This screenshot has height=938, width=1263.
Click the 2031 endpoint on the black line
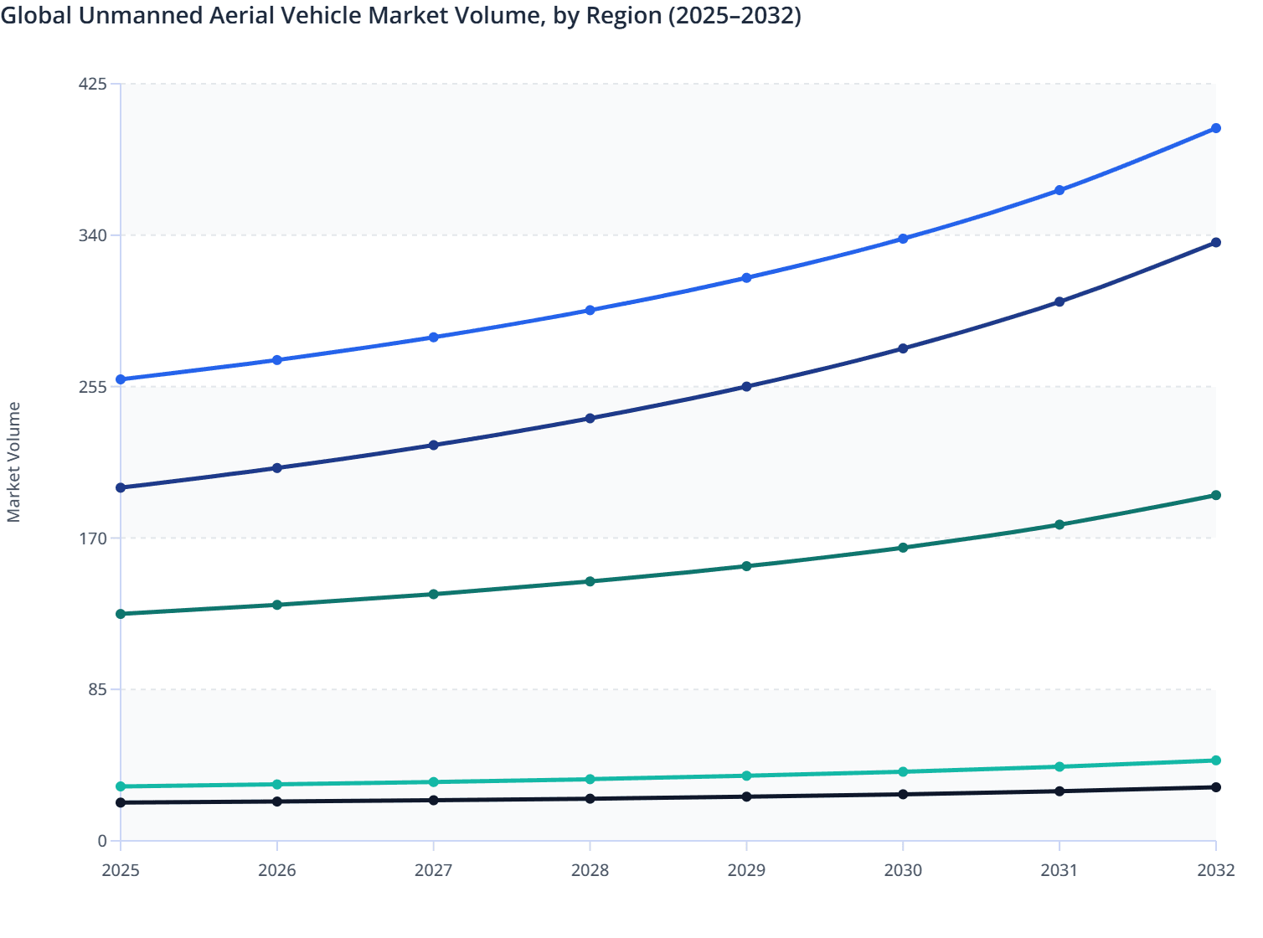(x=1059, y=791)
